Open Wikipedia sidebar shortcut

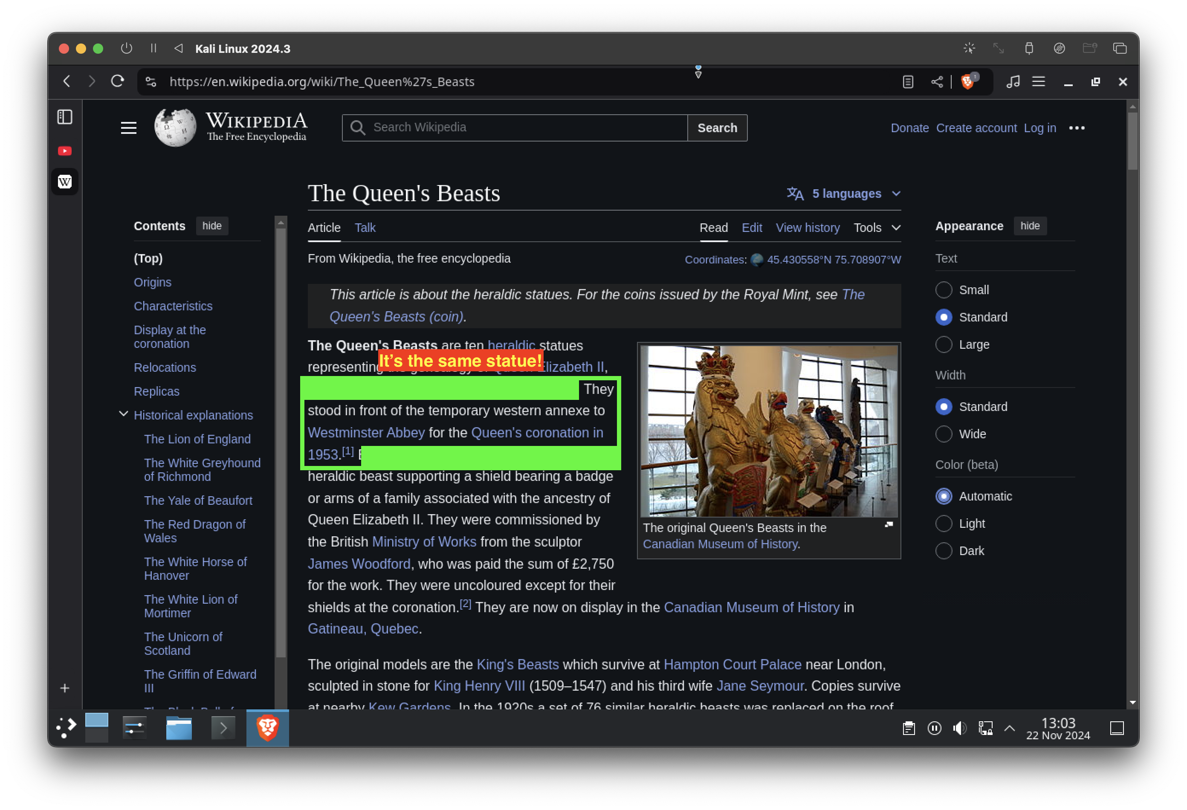65,181
